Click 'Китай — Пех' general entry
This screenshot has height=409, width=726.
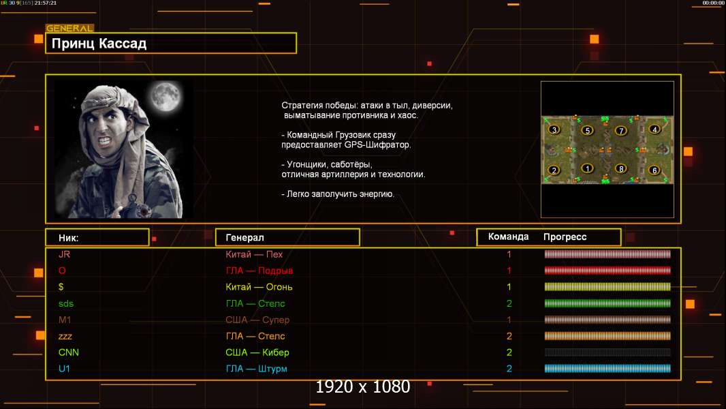(254, 254)
